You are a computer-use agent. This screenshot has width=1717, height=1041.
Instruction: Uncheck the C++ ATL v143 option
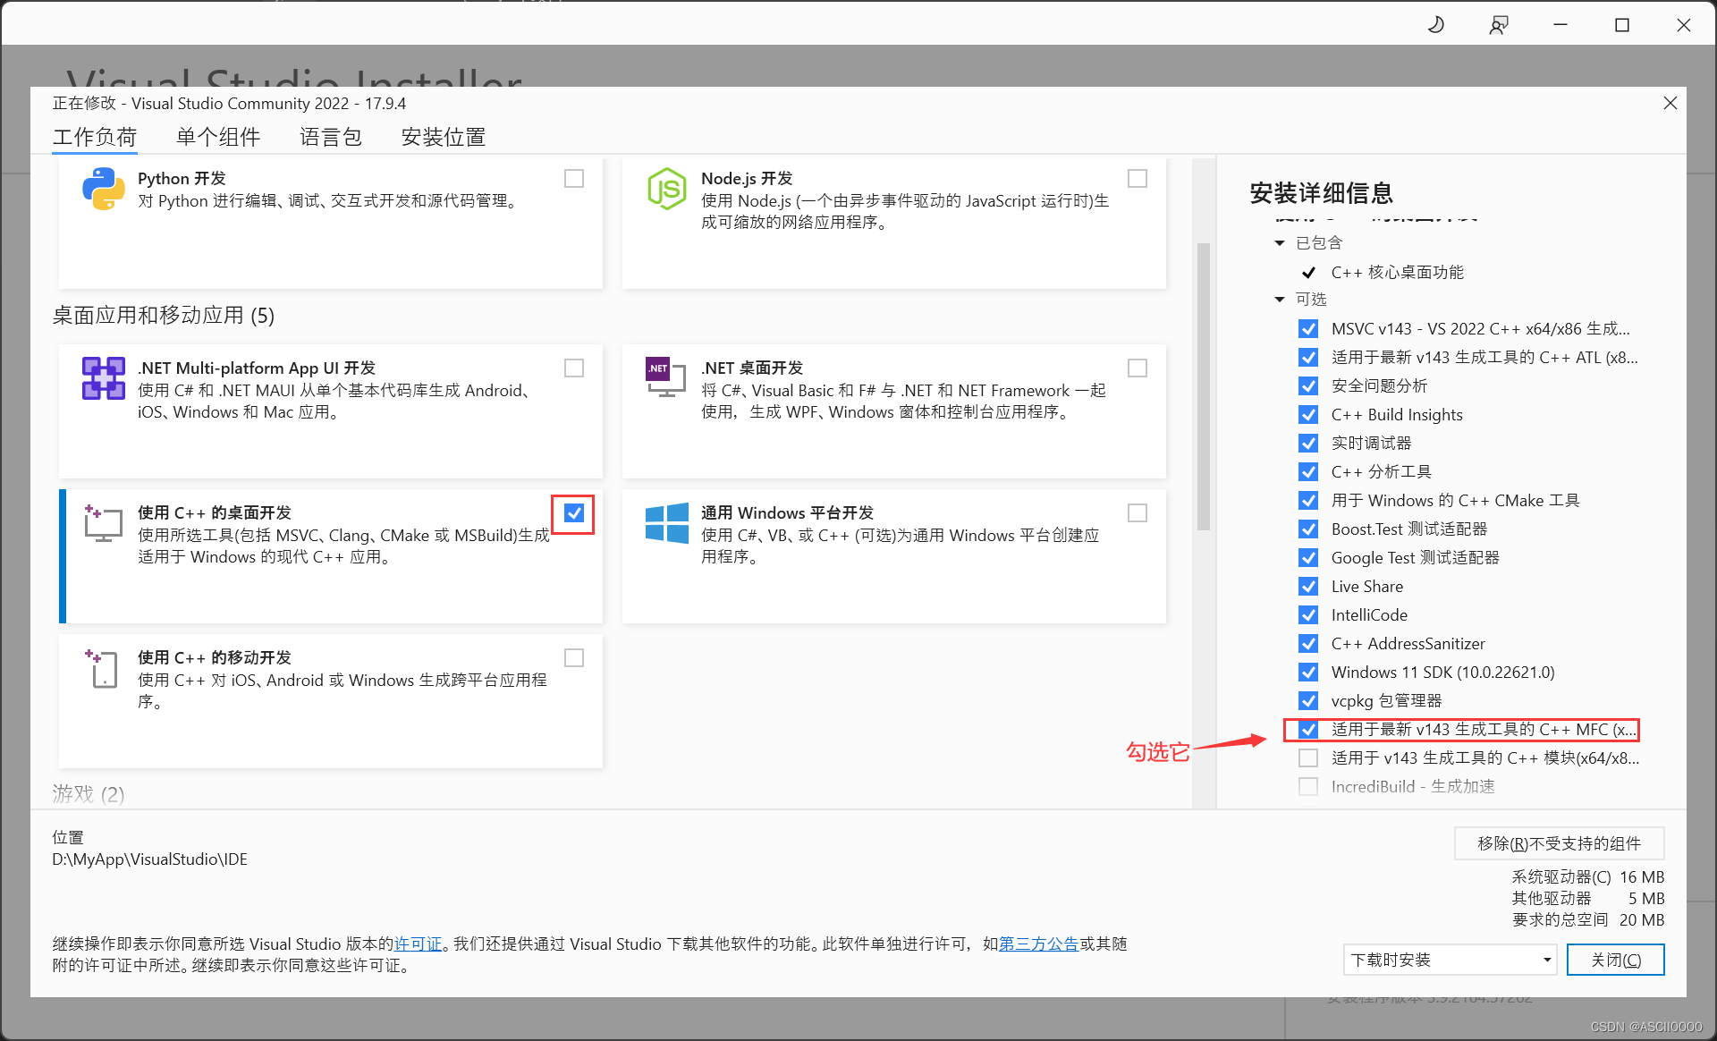1308,358
